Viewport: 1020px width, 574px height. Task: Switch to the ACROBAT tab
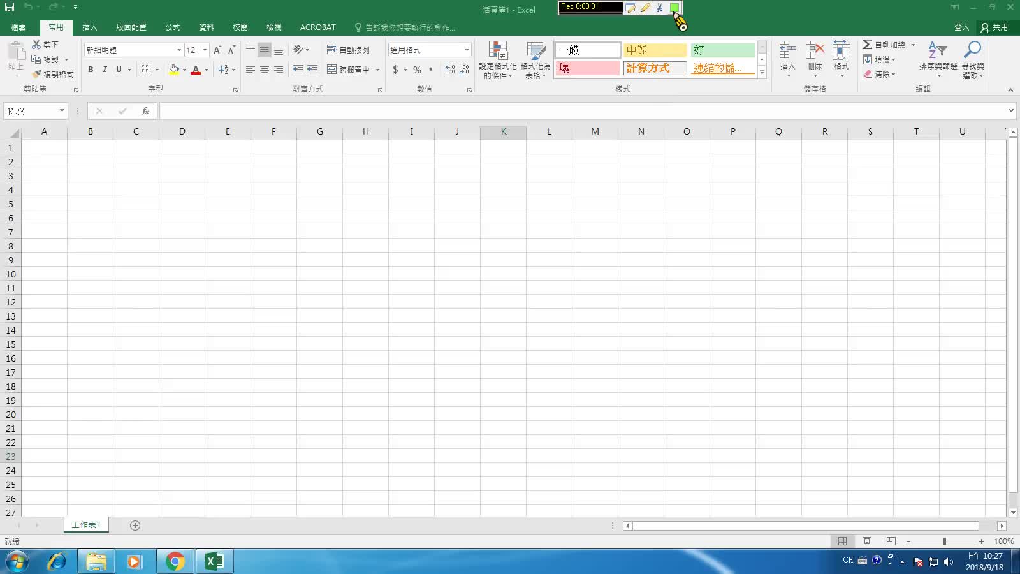[x=317, y=27]
